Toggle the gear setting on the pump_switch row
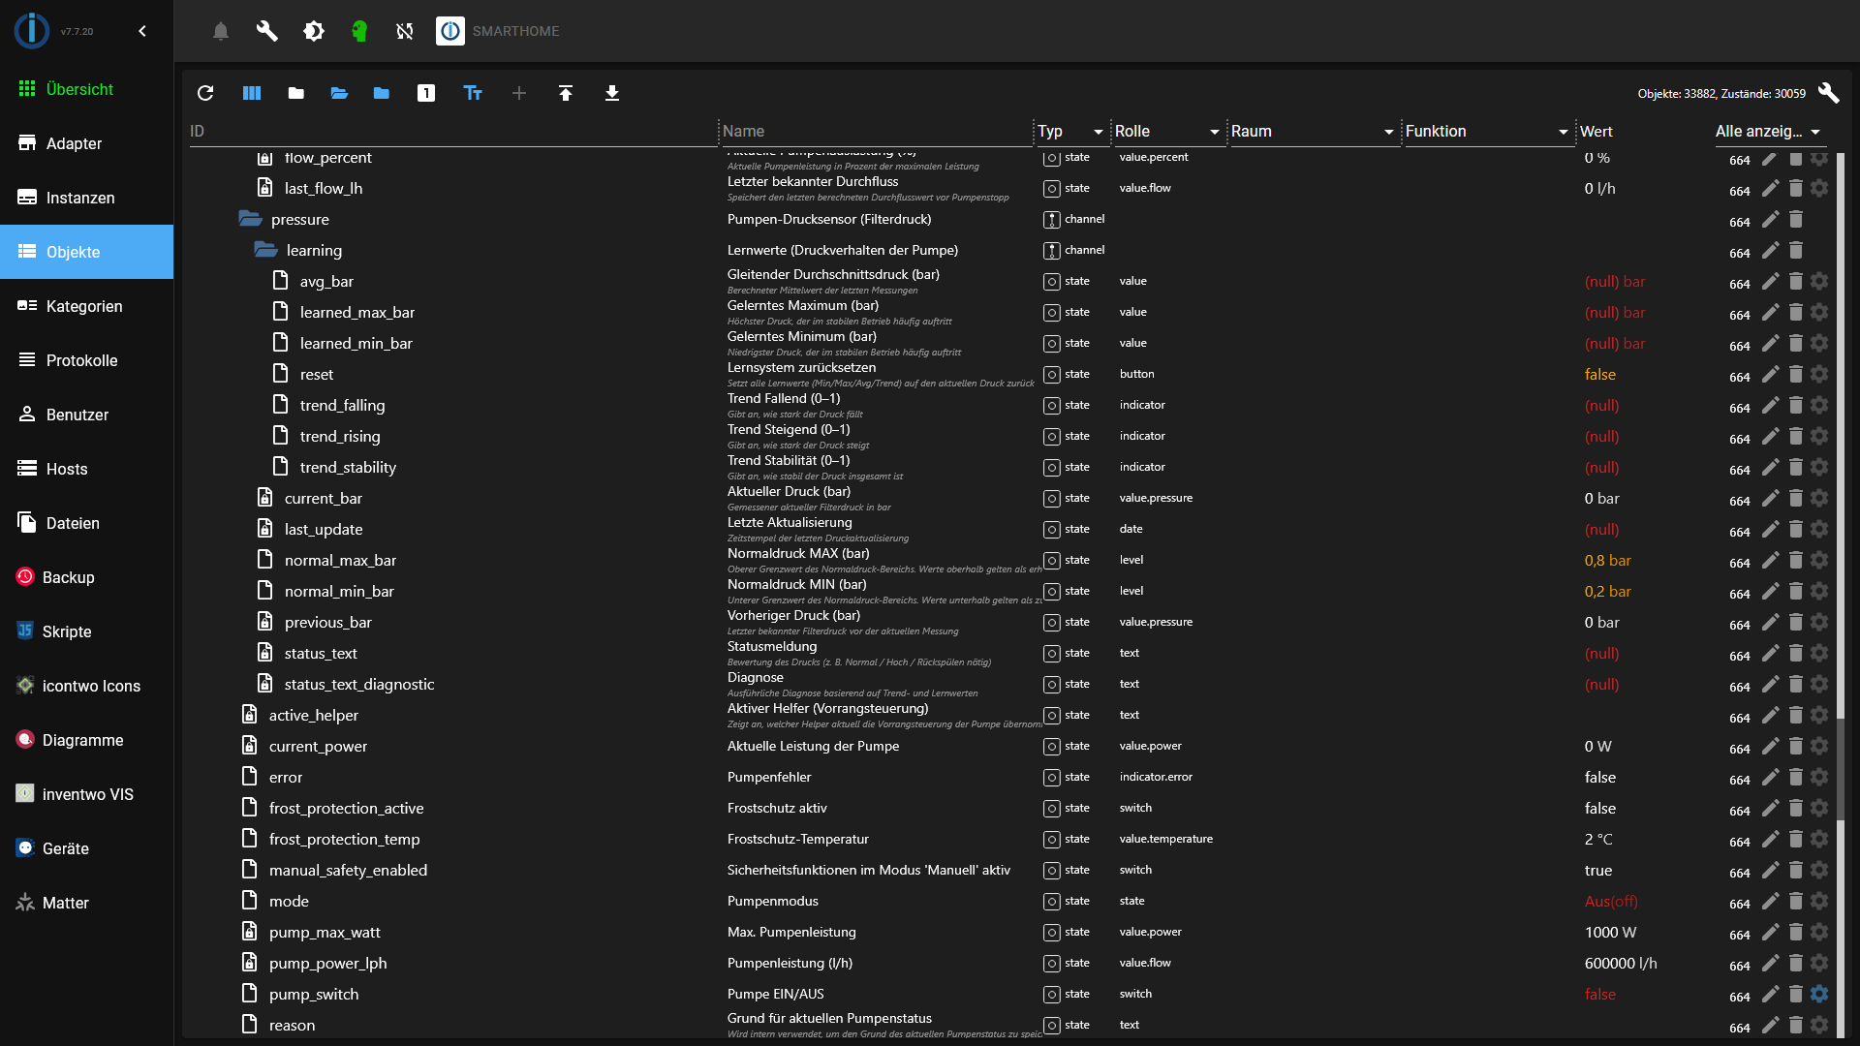The height and width of the screenshot is (1046, 1860). pos(1819,994)
